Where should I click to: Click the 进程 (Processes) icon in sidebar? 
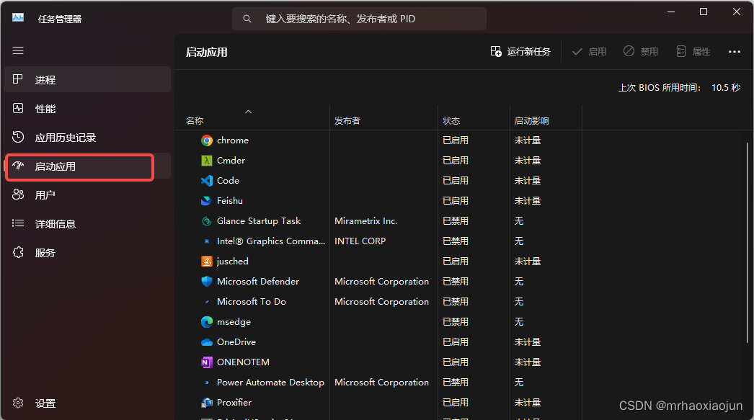coord(18,79)
